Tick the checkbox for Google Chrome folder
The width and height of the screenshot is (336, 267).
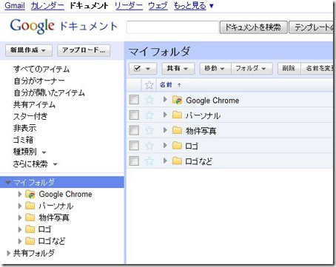134,100
